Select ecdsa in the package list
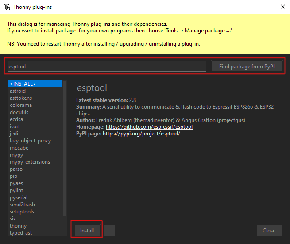 coord(35,119)
